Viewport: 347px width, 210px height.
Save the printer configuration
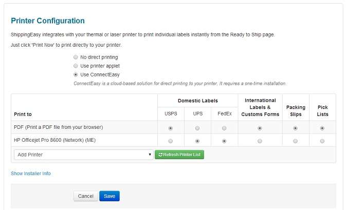pyautogui.click(x=109, y=196)
